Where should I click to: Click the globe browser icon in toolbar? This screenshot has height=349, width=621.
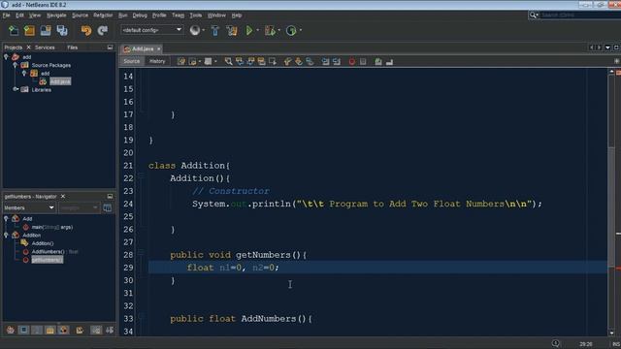click(x=194, y=30)
